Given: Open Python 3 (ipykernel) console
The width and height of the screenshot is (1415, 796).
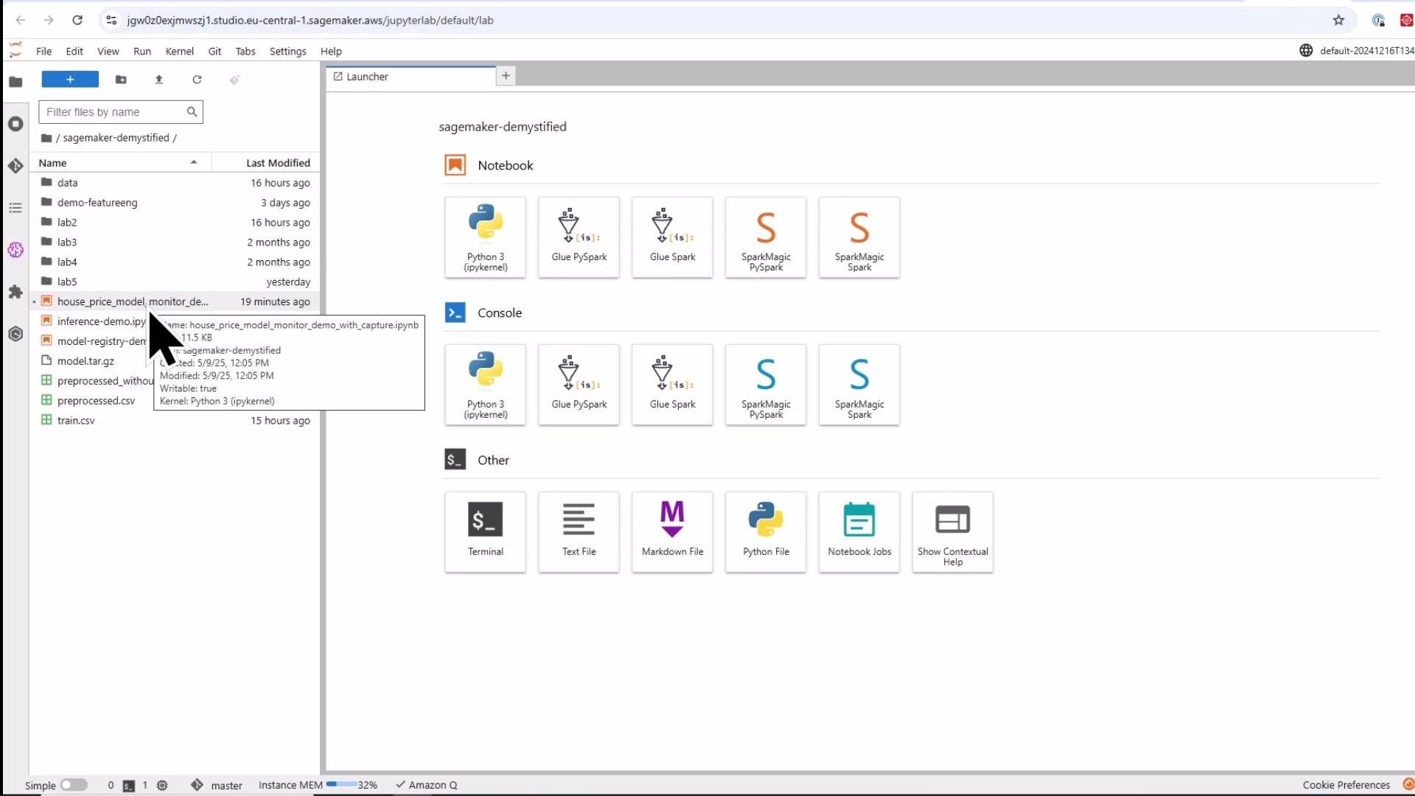Looking at the screenshot, I should click(485, 385).
